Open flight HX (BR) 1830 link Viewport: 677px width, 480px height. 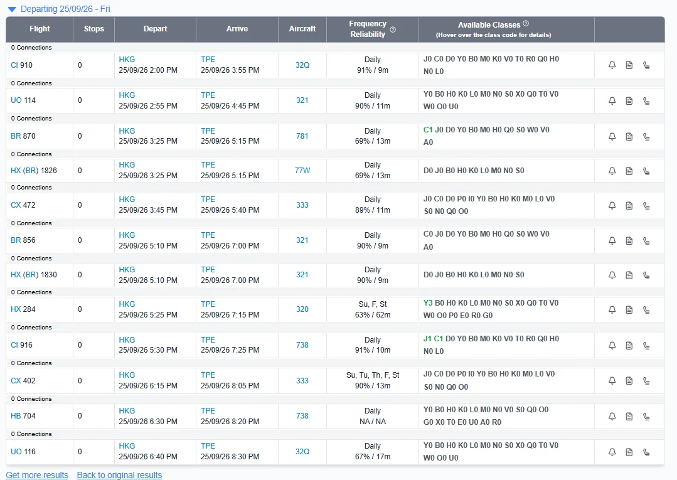tap(34, 275)
